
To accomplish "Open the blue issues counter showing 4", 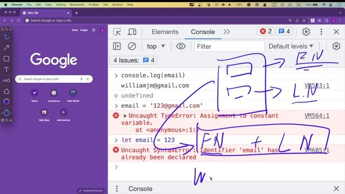I will pos(284,31).
